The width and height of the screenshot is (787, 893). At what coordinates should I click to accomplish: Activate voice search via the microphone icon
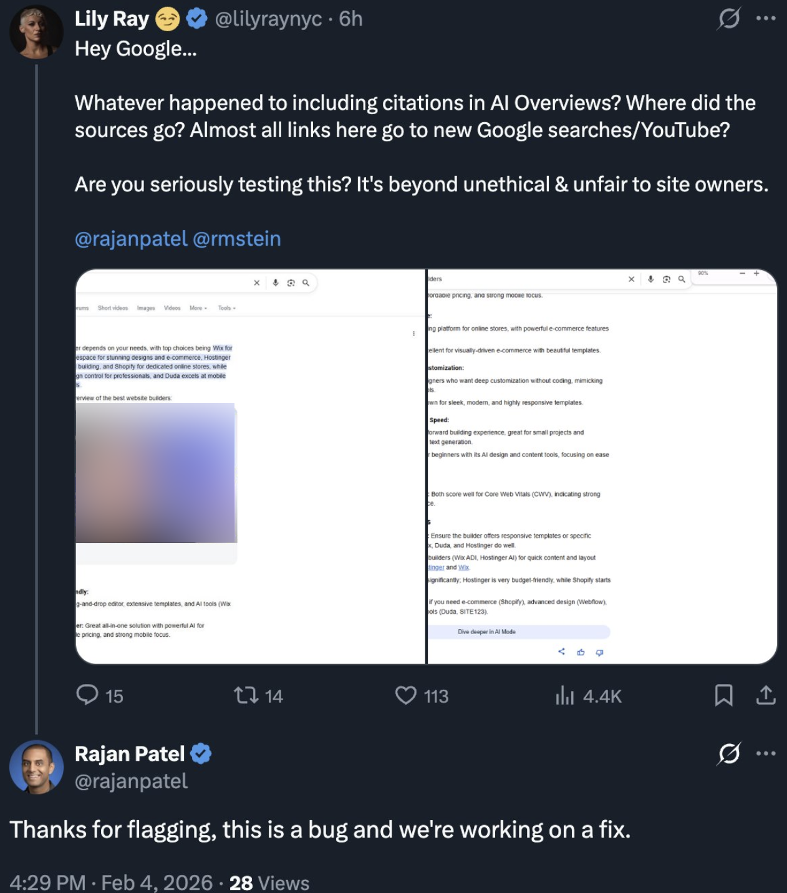tap(275, 282)
